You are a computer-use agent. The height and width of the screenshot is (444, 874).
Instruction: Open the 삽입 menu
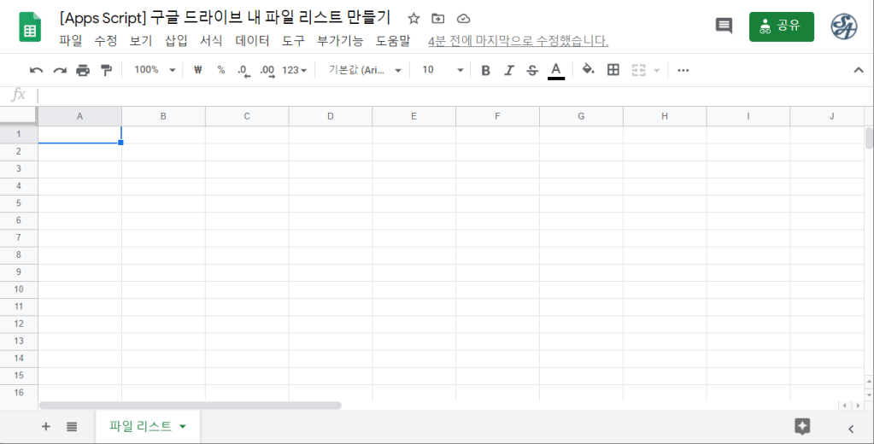point(176,40)
